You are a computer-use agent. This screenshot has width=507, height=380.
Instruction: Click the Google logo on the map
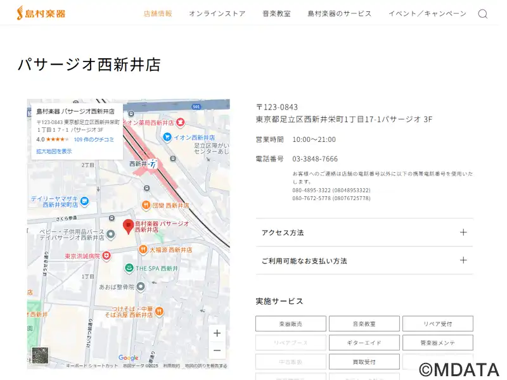pos(129,357)
